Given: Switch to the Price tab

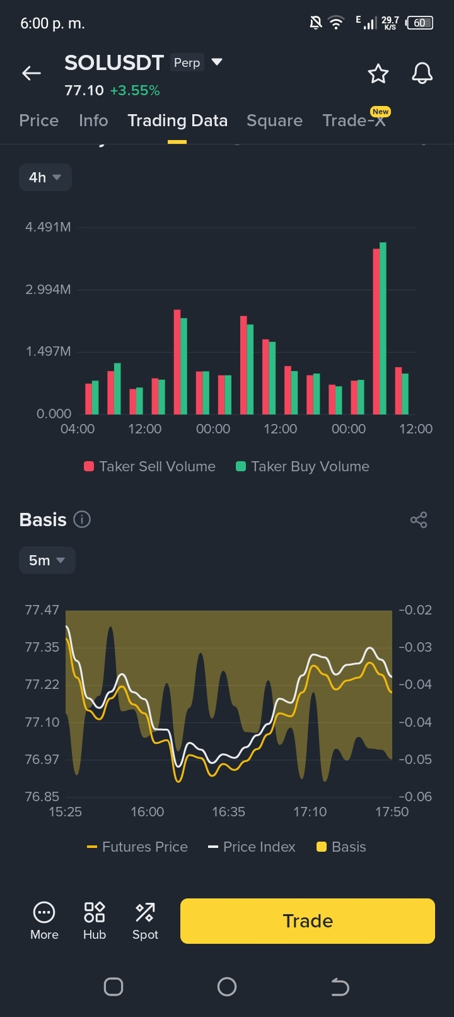Looking at the screenshot, I should 39,121.
